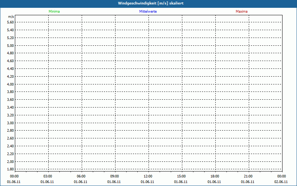Select the m/s unit label
297x186 pixels.
(11, 17)
